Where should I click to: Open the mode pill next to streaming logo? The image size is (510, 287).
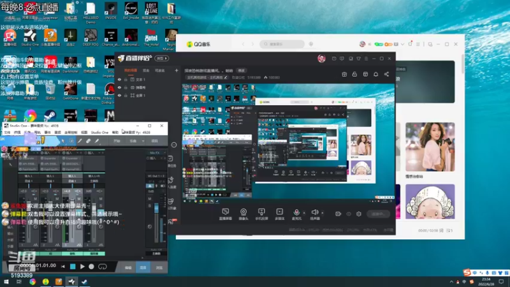click(162, 58)
